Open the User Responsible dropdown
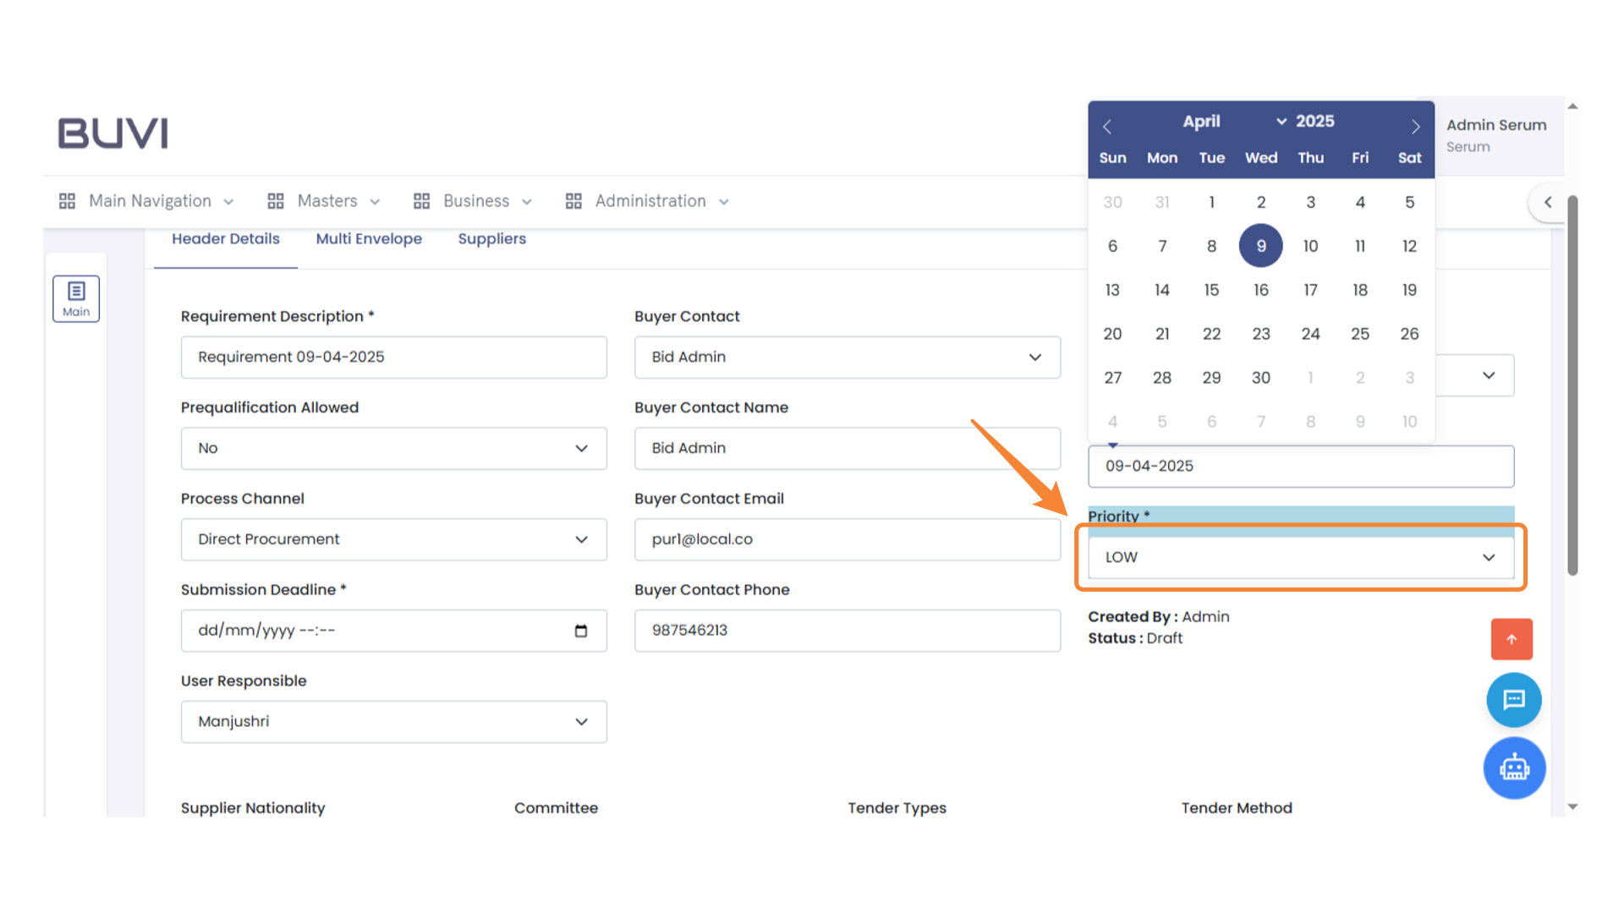 (393, 721)
